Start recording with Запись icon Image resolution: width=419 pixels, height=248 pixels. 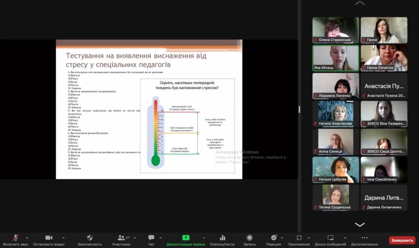tap(249, 238)
